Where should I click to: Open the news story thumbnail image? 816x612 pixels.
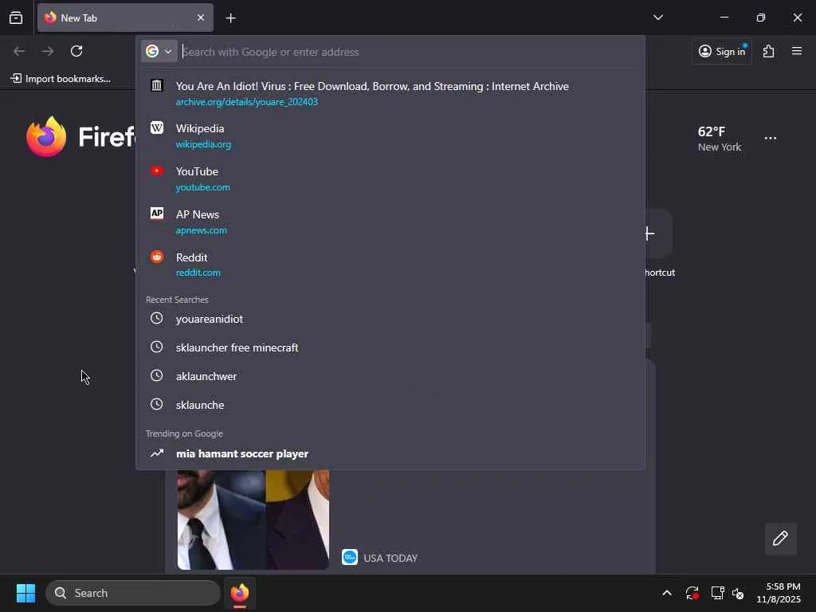(x=253, y=520)
